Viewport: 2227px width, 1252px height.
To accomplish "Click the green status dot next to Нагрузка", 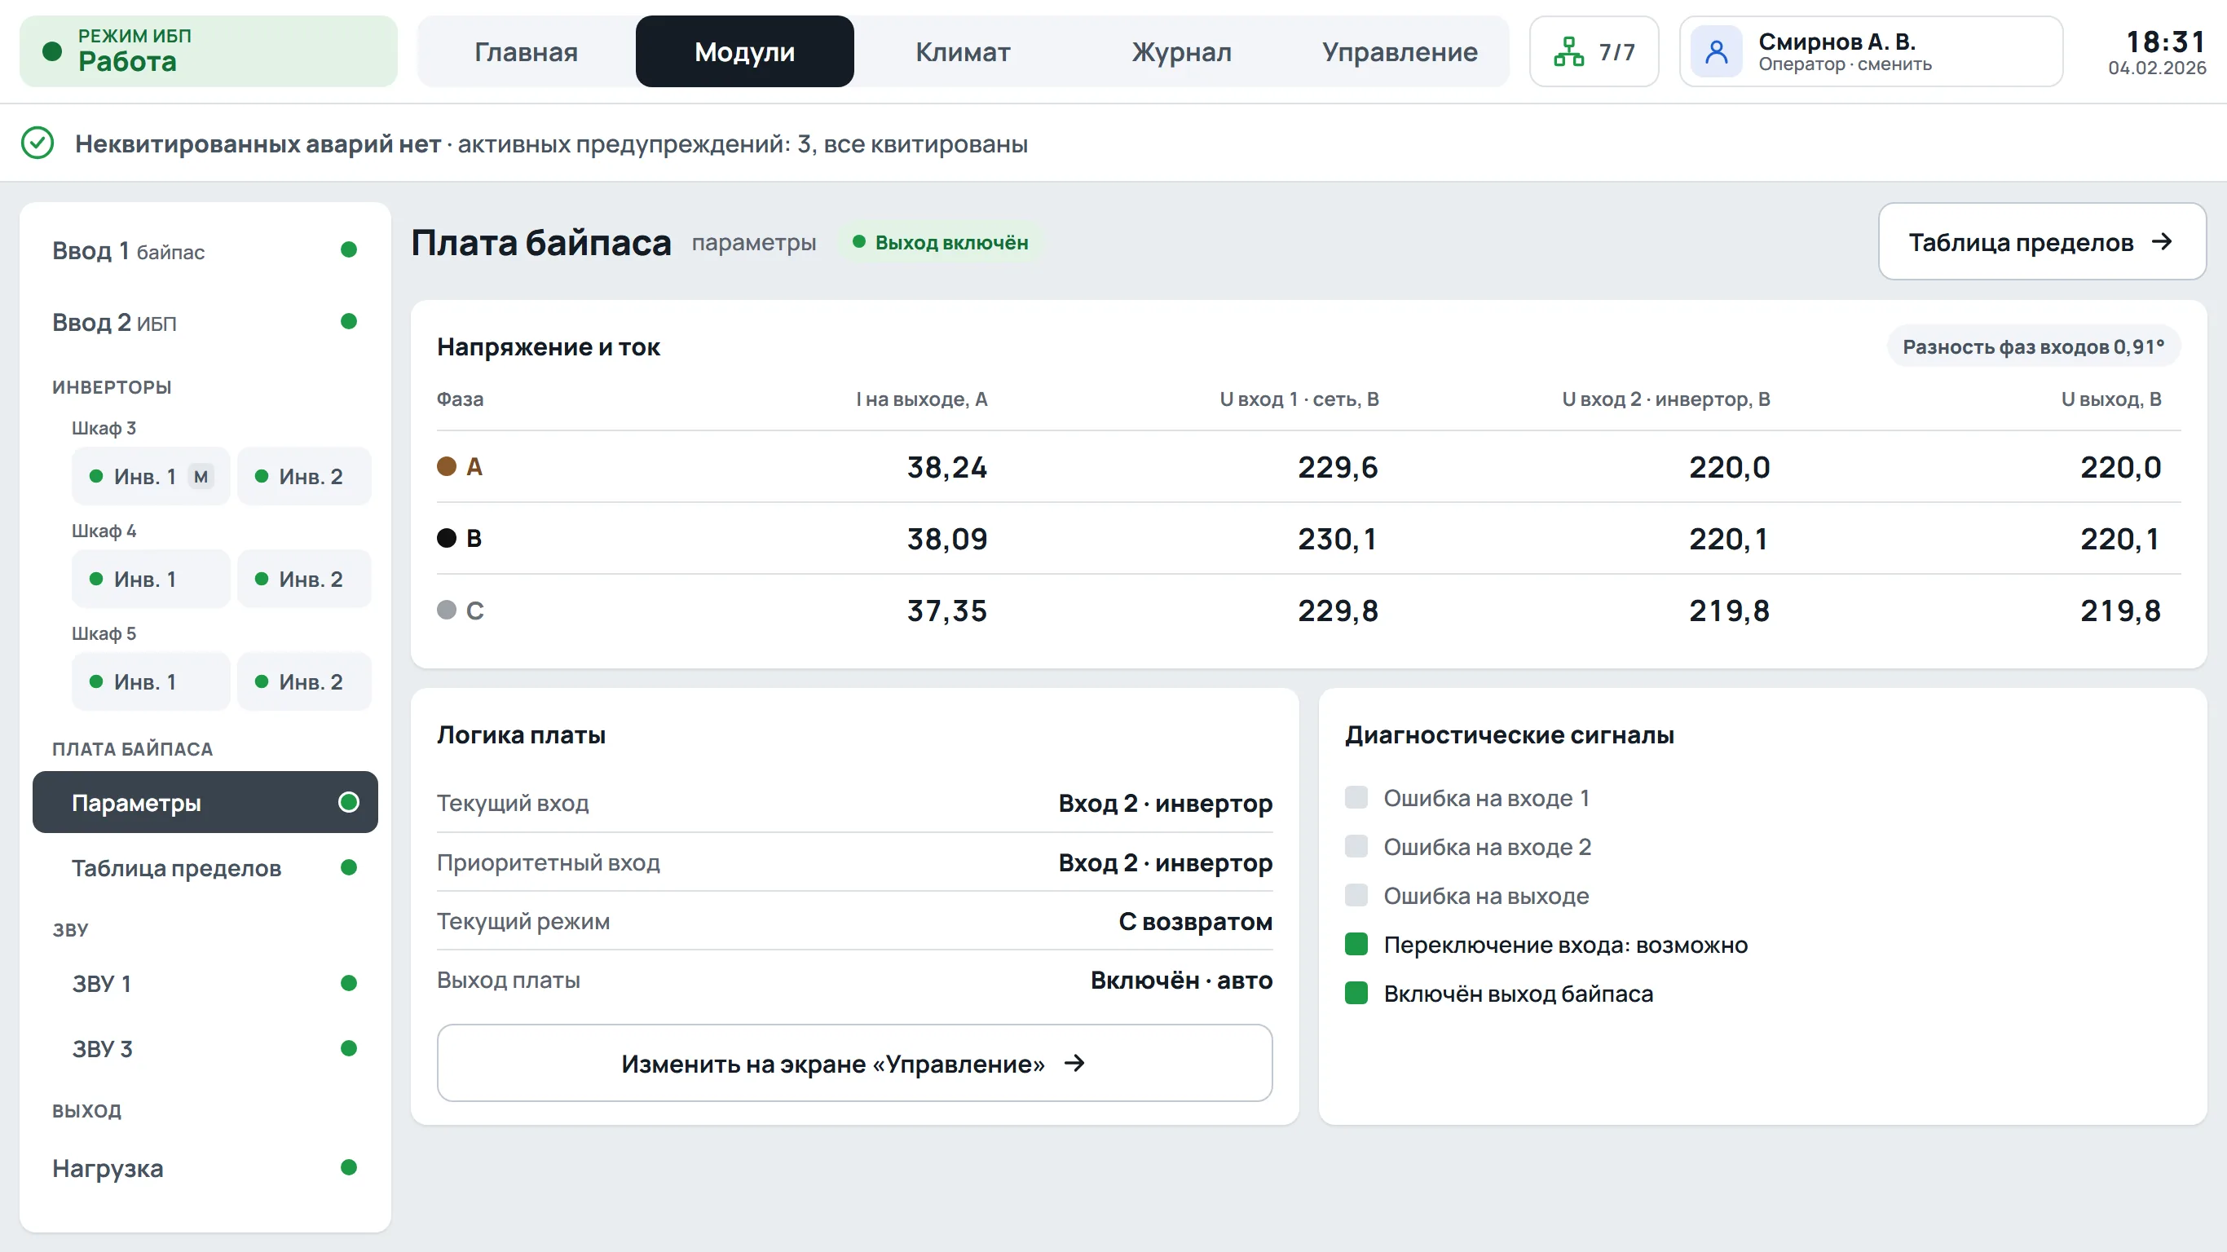I will tap(348, 1167).
